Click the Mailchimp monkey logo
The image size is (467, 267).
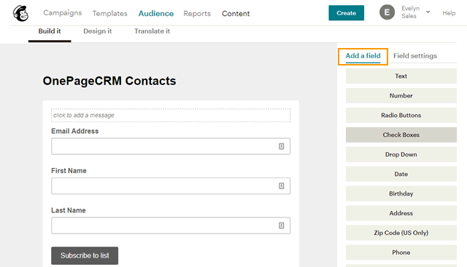click(20, 13)
